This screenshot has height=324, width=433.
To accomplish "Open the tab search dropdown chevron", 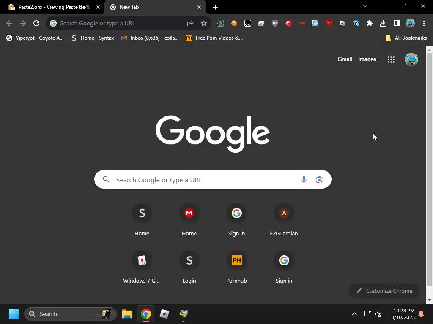I will (365, 6).
